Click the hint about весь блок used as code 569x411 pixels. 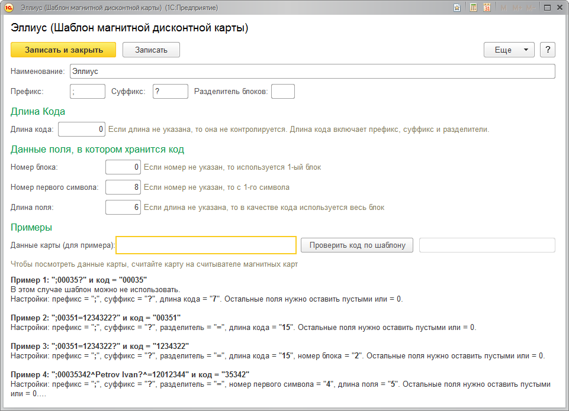(264, 208)
